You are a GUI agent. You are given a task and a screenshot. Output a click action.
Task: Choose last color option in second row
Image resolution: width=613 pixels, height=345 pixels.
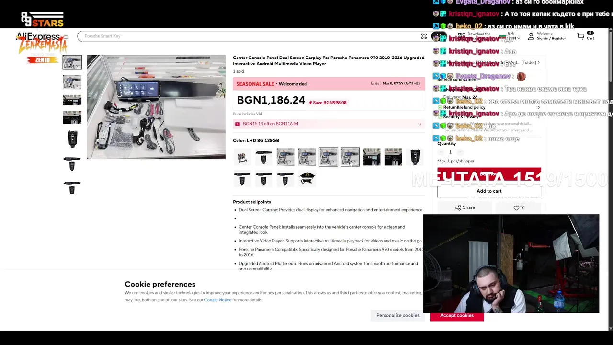click(307, 178)
